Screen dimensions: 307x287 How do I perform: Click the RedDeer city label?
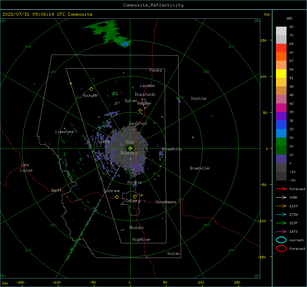145,103
